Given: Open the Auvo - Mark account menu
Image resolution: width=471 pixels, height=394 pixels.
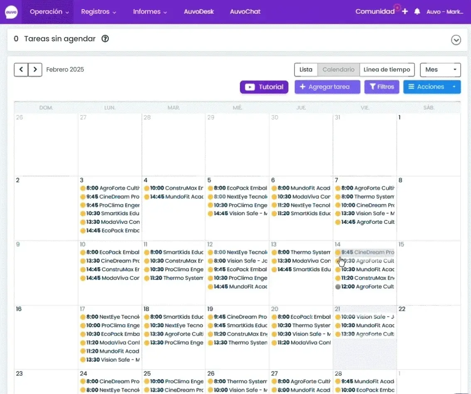Looking at the screenshot, I should coord(445,12).
